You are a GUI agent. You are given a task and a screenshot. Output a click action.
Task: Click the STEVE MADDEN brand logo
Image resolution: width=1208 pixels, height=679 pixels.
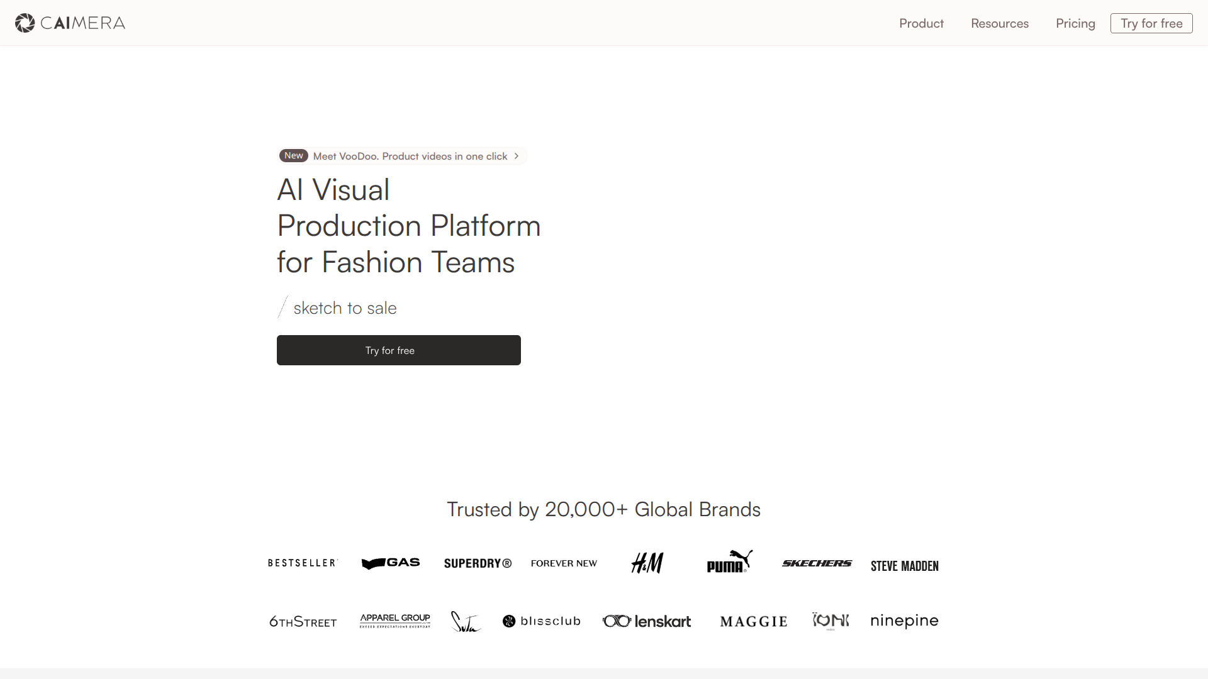(x=905, y=566)
